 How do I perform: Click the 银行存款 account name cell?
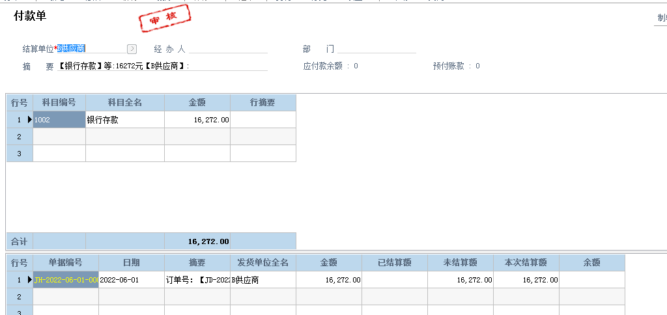[x=125, y=120]
